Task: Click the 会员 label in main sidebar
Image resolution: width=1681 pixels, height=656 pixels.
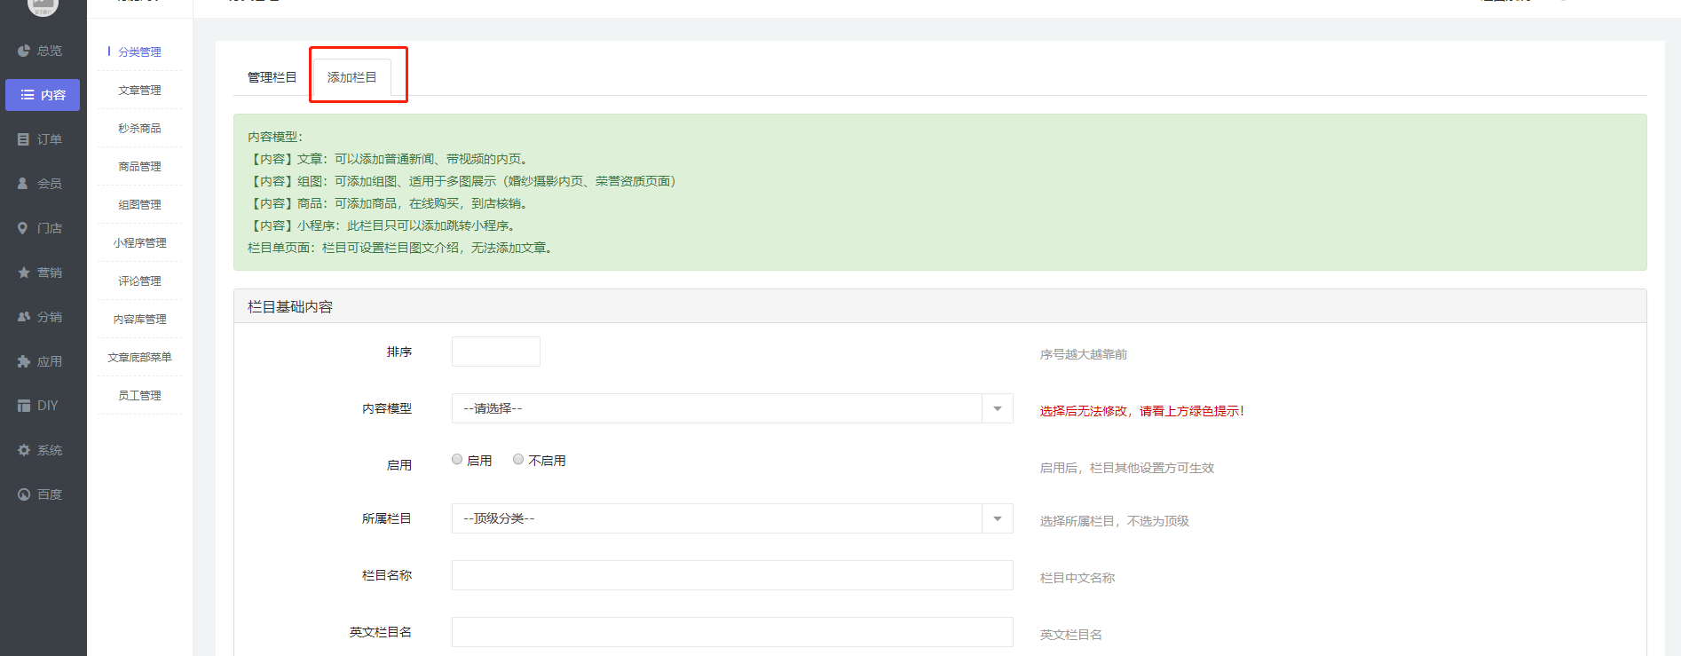Action: [x=50, y=184]
